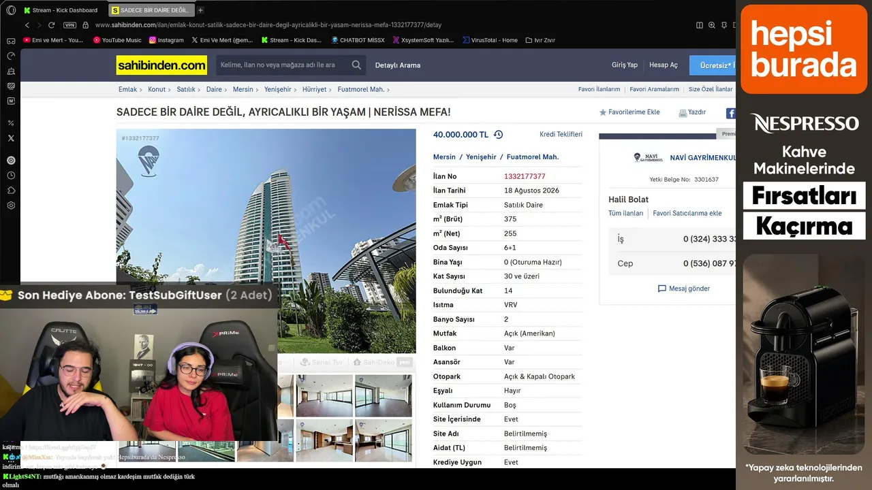Go to sahibinden.com homepage logo
Screen dimensions: 872x490
(162, 65)
